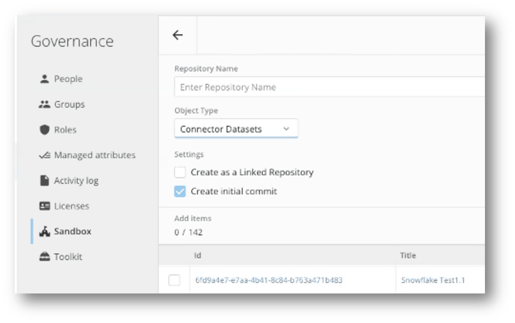Click the Object Type chevron arrow

click(286, 129)
